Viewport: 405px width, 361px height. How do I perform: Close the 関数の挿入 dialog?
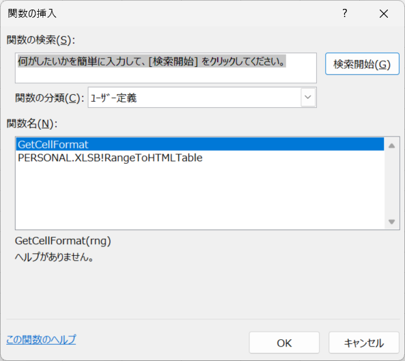tap(384, 14)
